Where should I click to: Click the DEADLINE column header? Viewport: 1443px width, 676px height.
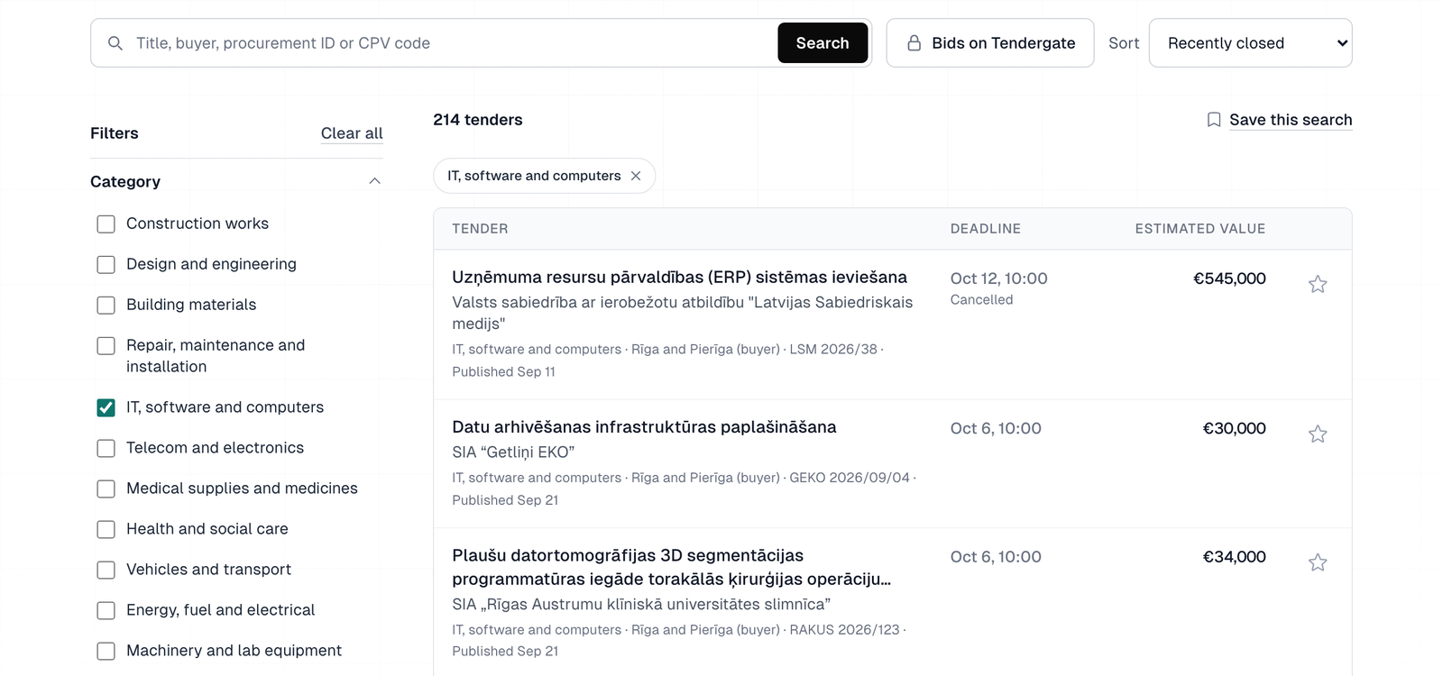coord(986,229)
